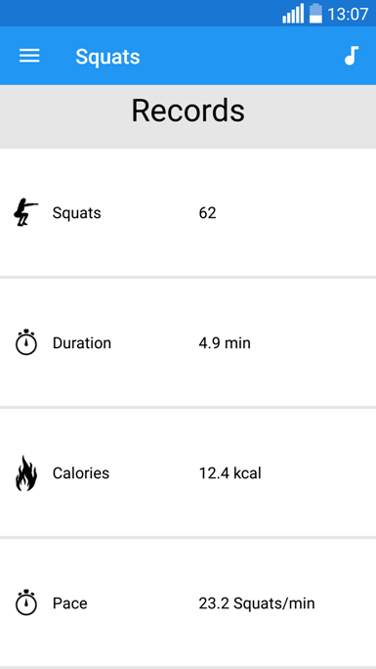Viewport: 376px width, 669px height.
Task: Select the Squats record label
Action: 76,212
